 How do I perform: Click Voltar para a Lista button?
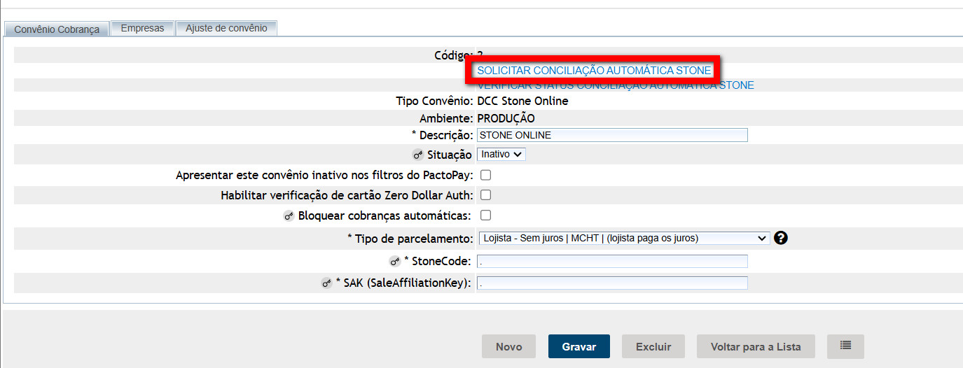click(756, 346)
